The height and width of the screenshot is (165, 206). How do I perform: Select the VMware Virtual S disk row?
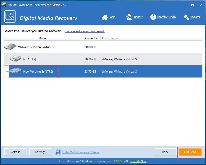103,47
